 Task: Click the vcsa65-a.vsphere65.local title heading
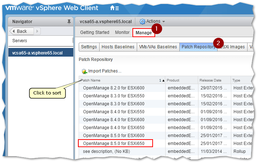coord(106,22)
